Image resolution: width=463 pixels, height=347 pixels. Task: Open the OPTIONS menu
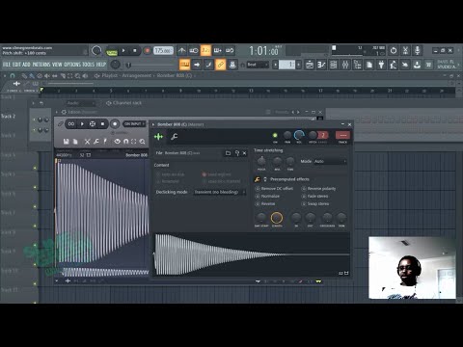[72, 65]
